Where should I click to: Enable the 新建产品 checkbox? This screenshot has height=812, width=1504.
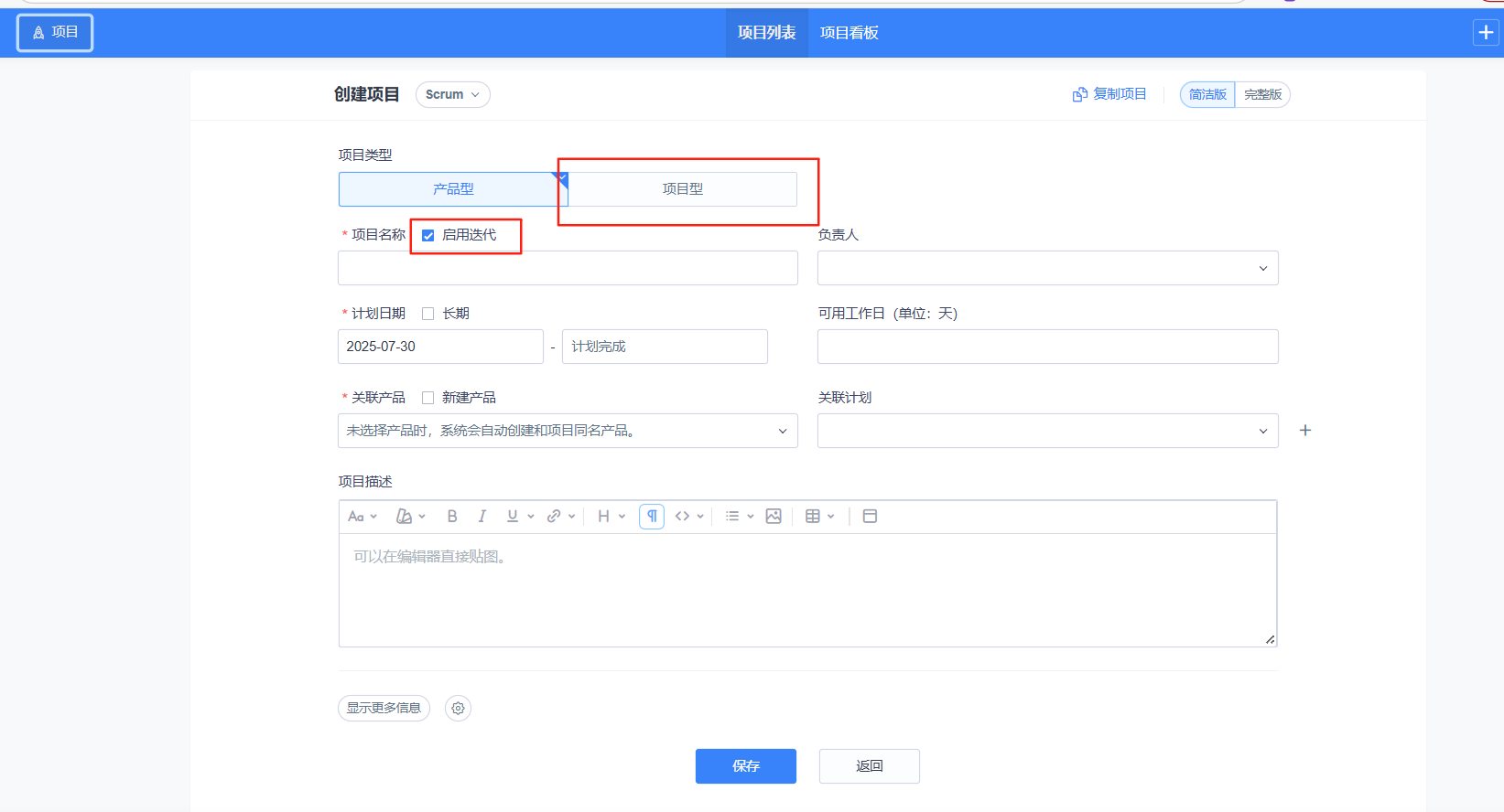427,398
